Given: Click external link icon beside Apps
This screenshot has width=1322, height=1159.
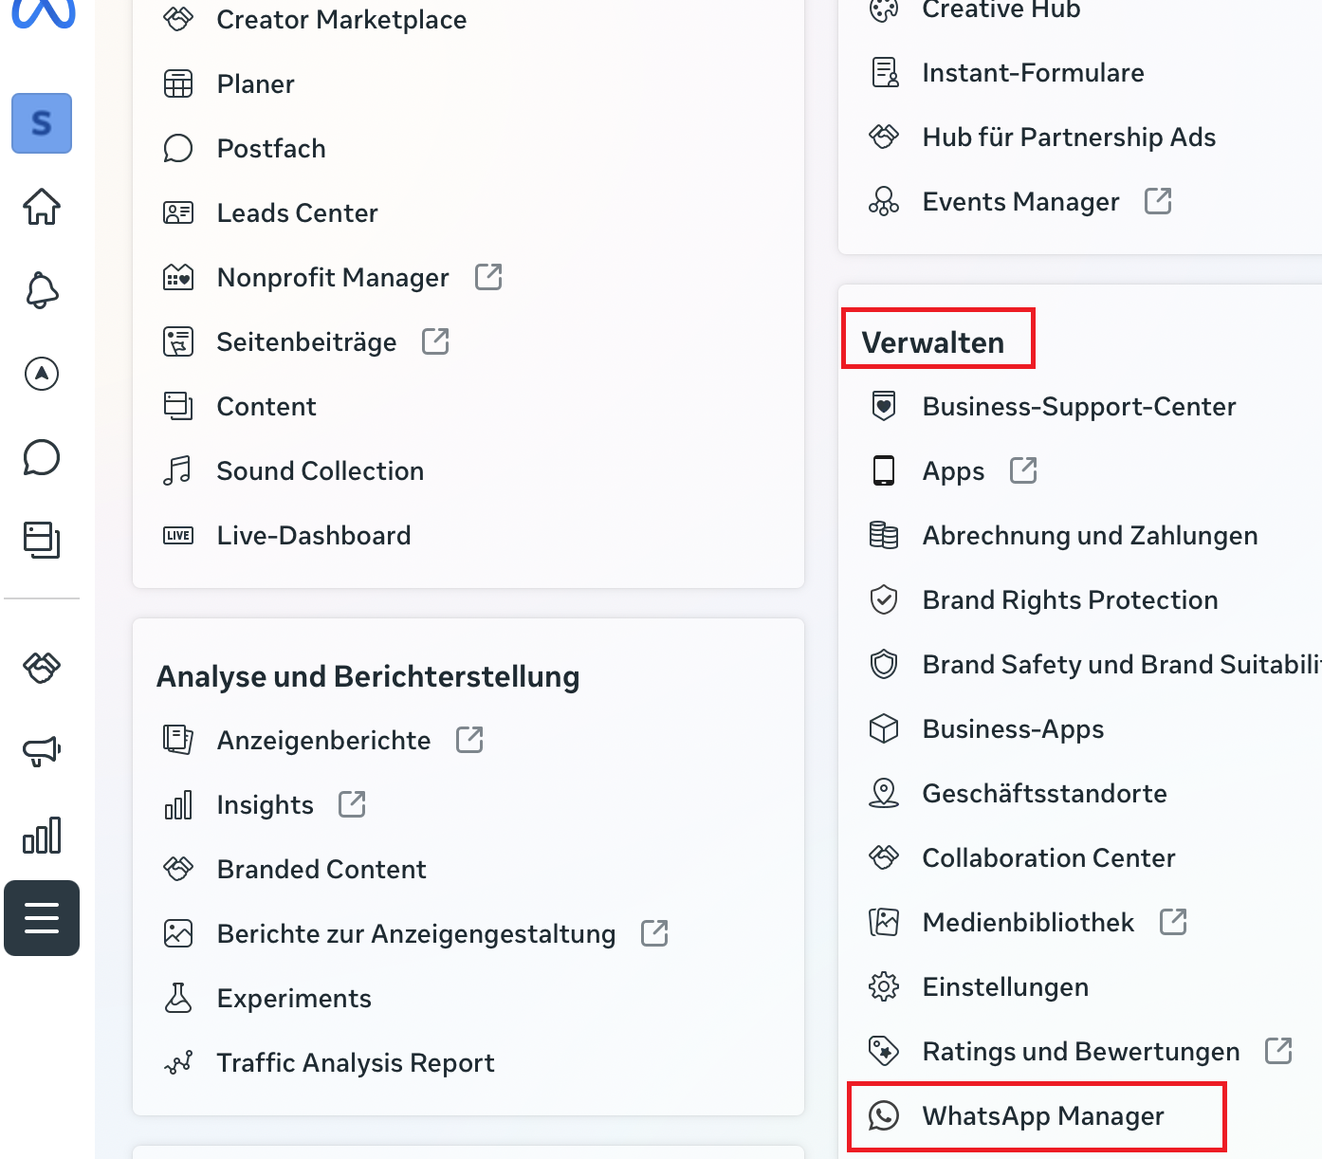Looking at the screenshot, I should [1023, 470].
